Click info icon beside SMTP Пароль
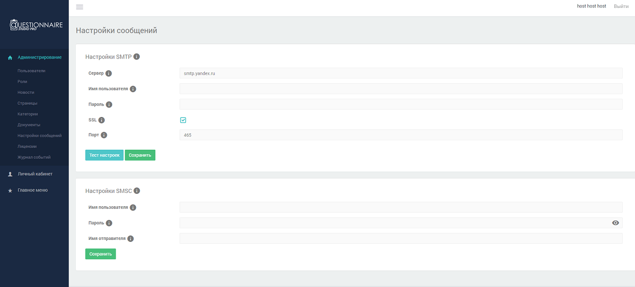Image resolution: width=635 pixels, height=287 pixels. [x=109, y=105]
